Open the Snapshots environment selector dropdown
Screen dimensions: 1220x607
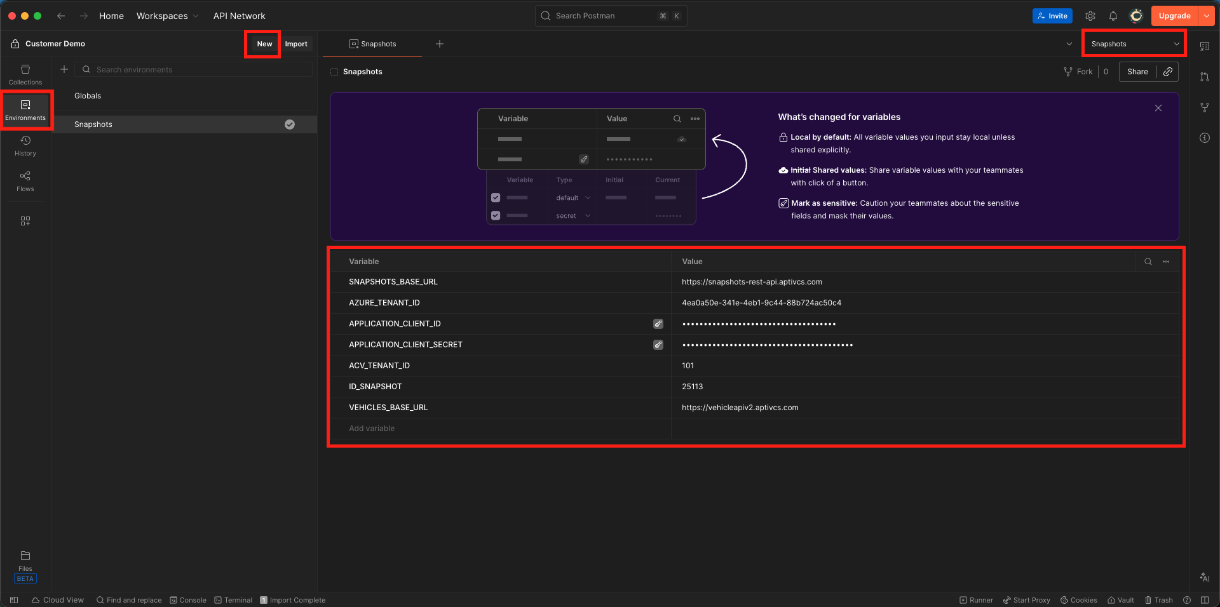tap(1133, 43)
